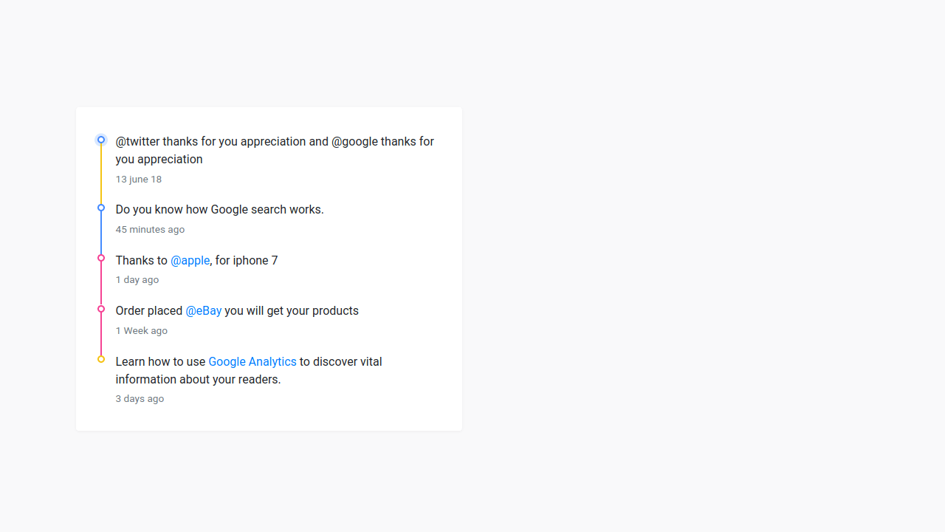Viewport: 945px width, 532px height.
Task: Follow the @eBay link
Action: point(203,310)
